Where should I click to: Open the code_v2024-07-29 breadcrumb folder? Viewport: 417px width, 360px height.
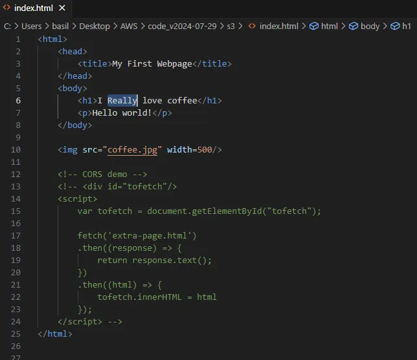182,26
